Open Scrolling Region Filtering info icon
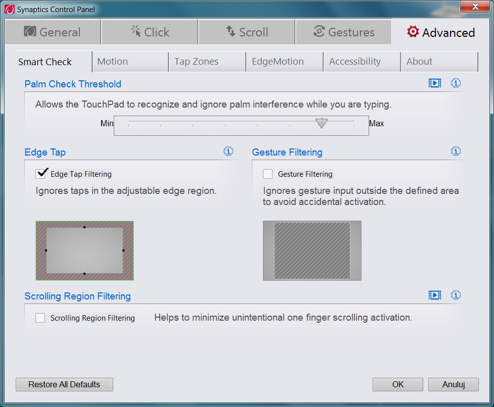The width and height of the screenshot is (494, 407). (456, 295)
